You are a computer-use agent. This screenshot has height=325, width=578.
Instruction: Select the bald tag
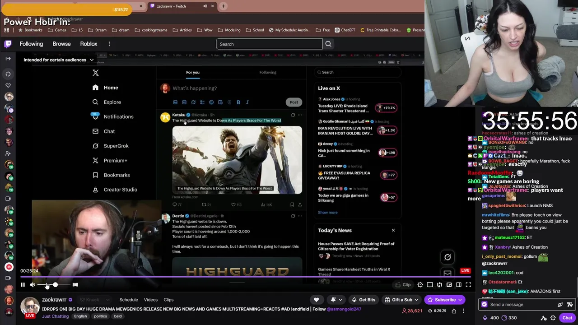(118, 316)
